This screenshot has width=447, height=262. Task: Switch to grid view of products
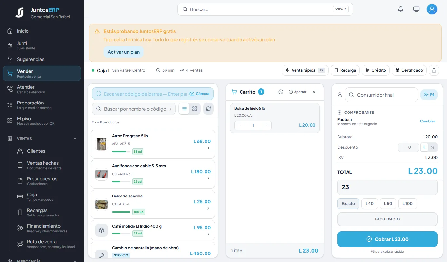tap(195, 109)
